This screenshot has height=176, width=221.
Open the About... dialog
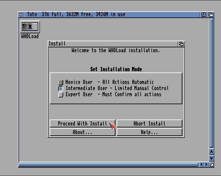(x=83, y=132)
